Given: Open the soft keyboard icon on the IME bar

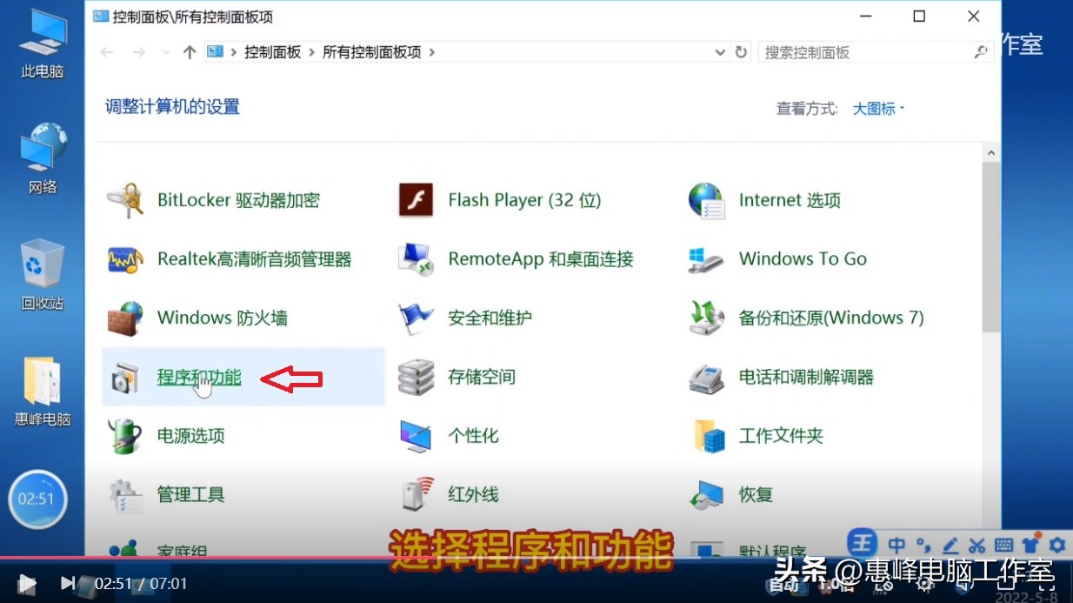Looking at the screenshot, I should tap(1003, 544).
